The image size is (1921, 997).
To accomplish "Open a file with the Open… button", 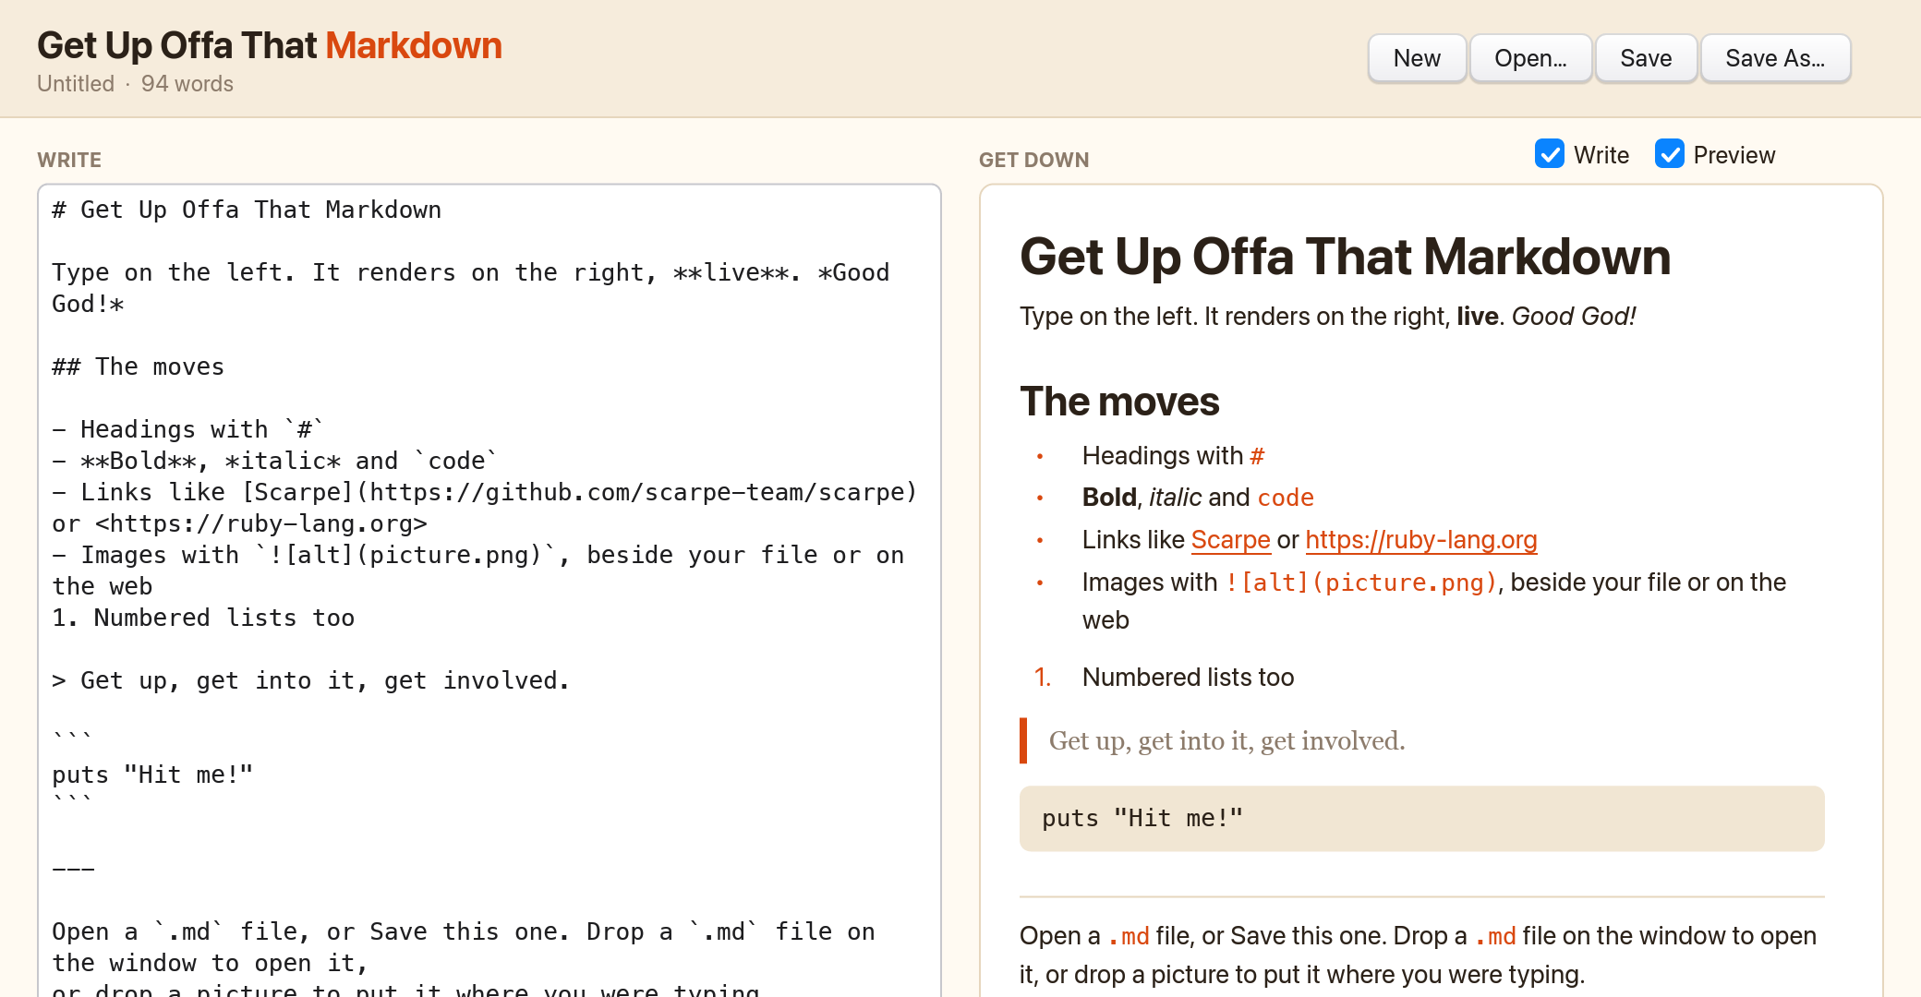I will 1530,58.
